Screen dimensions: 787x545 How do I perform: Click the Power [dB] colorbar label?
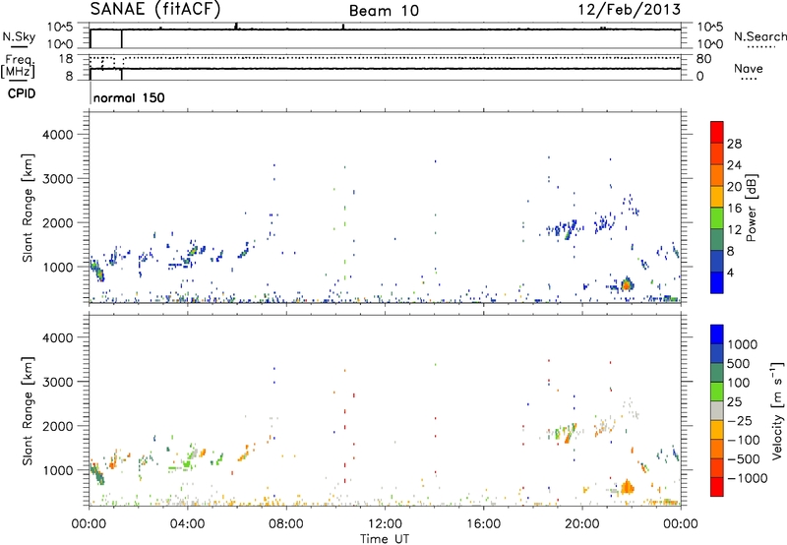751,208
